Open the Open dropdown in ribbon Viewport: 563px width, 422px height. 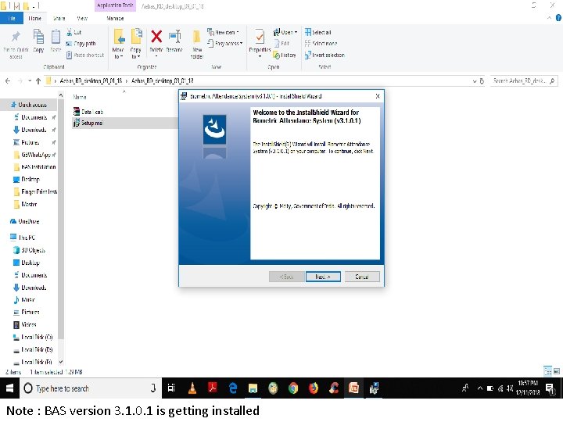coord(285,32)
